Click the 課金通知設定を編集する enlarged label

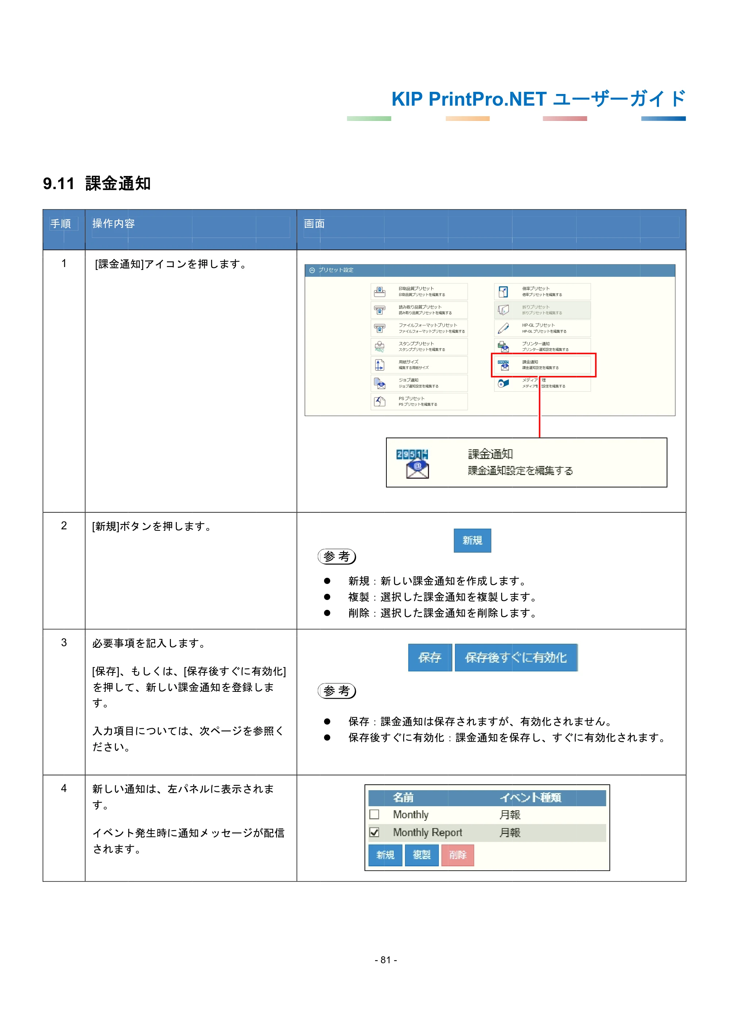pos(520,471)
